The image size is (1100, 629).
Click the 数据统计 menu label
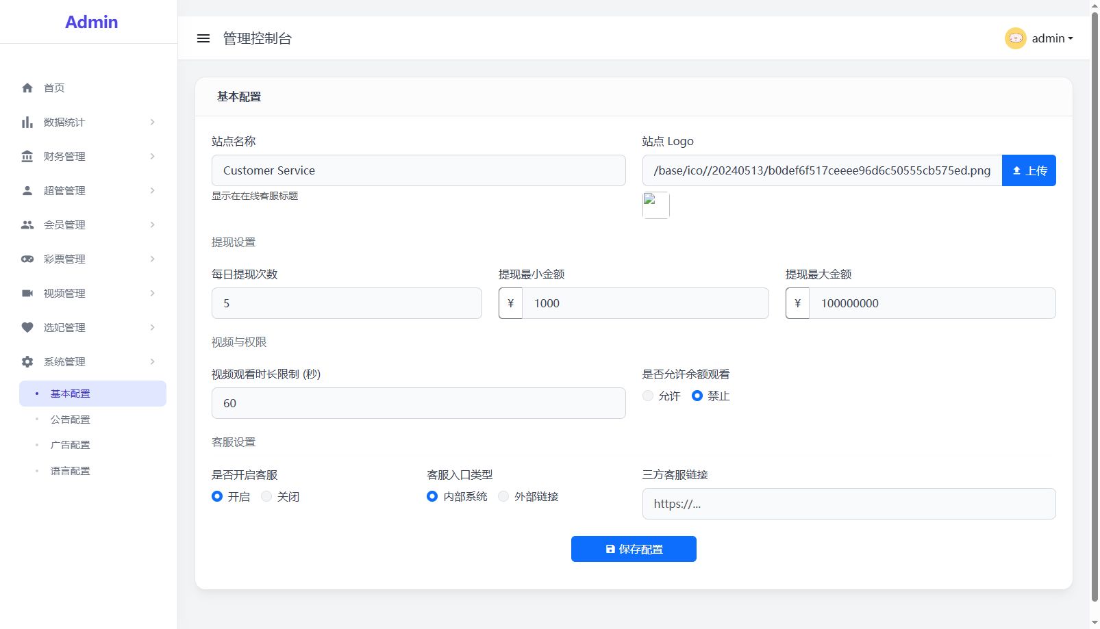64,122
